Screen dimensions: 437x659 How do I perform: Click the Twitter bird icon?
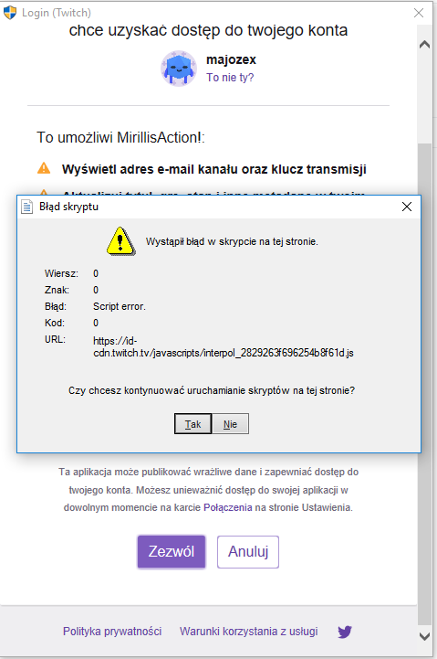tap(345, 632)
